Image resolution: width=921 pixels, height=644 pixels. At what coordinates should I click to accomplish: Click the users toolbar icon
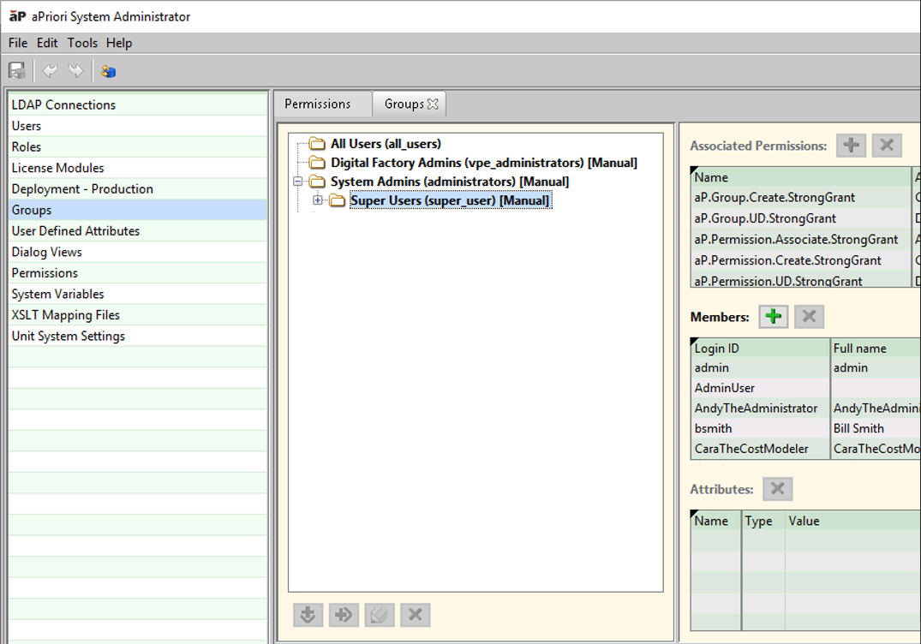[x=108, y=72]
